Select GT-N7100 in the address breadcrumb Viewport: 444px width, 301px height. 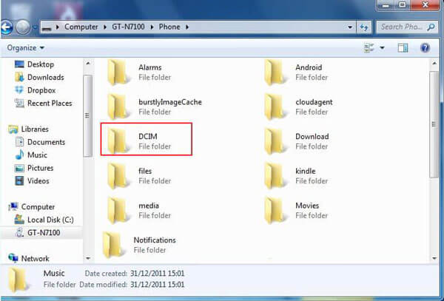pos(128,27)
